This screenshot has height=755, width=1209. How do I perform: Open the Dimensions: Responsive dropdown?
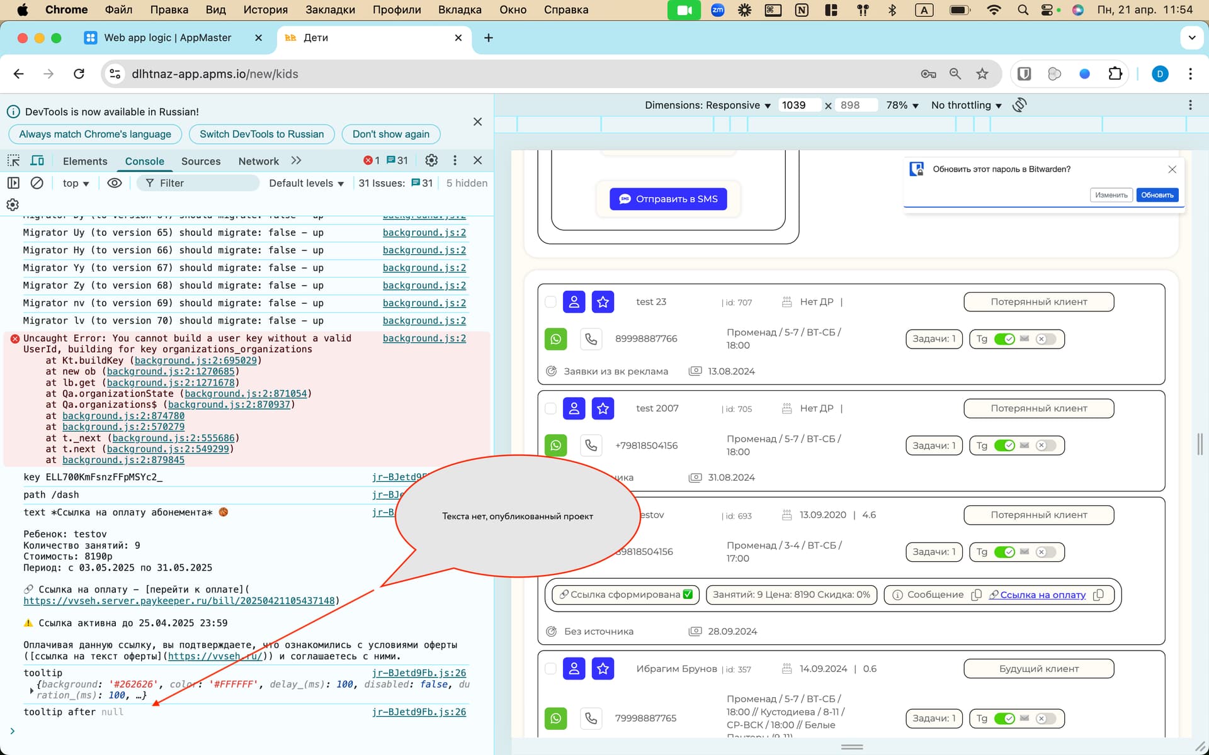pos(708,105)
